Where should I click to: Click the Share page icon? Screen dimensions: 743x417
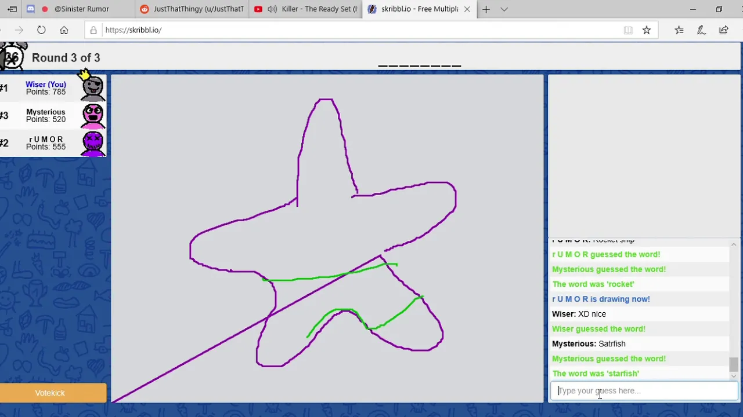point(723,30)
